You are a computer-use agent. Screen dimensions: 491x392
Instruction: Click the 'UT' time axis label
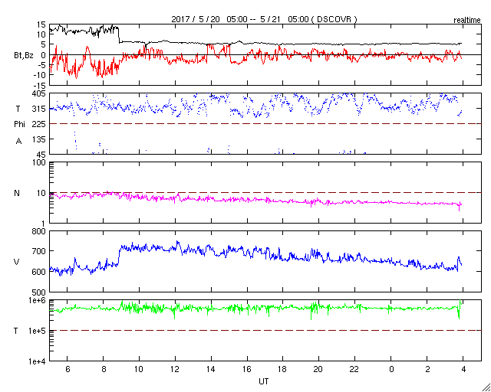263,381
